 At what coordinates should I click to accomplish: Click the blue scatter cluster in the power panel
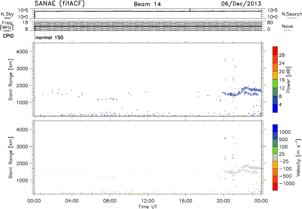[x=242, y=91]
